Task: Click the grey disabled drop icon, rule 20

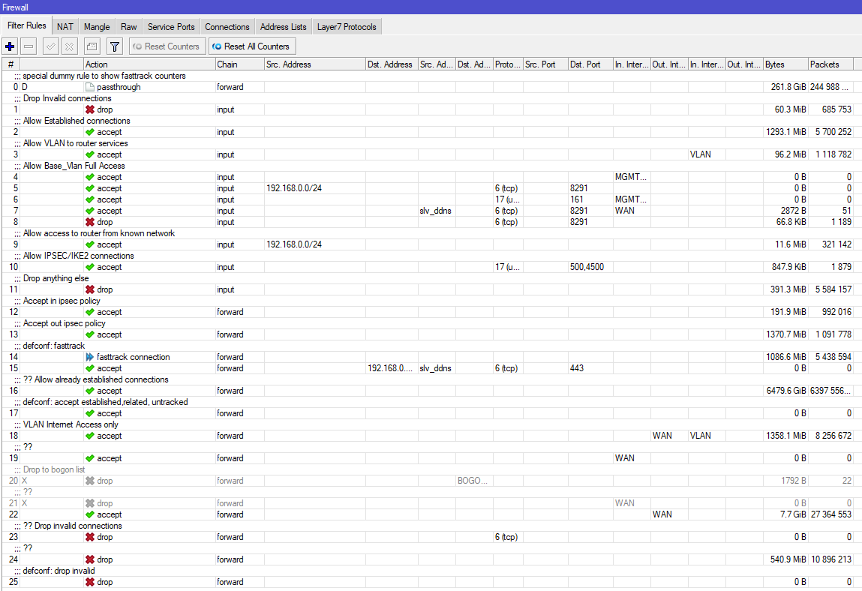Action: [x=90, y=481]
